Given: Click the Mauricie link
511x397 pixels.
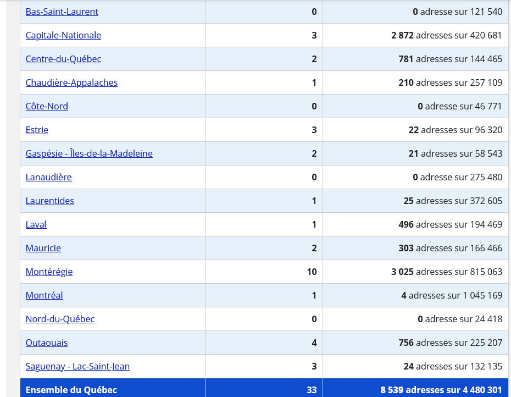Looking at the screenshot, I should (43, 248).
